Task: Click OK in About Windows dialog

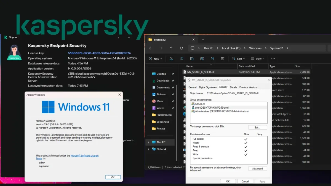Action: coord(113,177)
